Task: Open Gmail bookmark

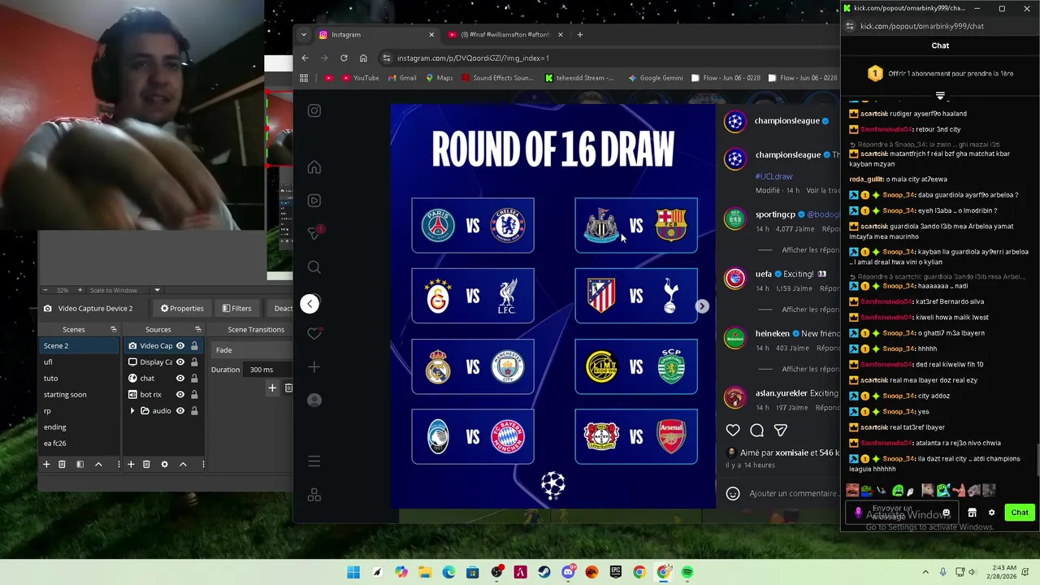Action: click(401, 78)
